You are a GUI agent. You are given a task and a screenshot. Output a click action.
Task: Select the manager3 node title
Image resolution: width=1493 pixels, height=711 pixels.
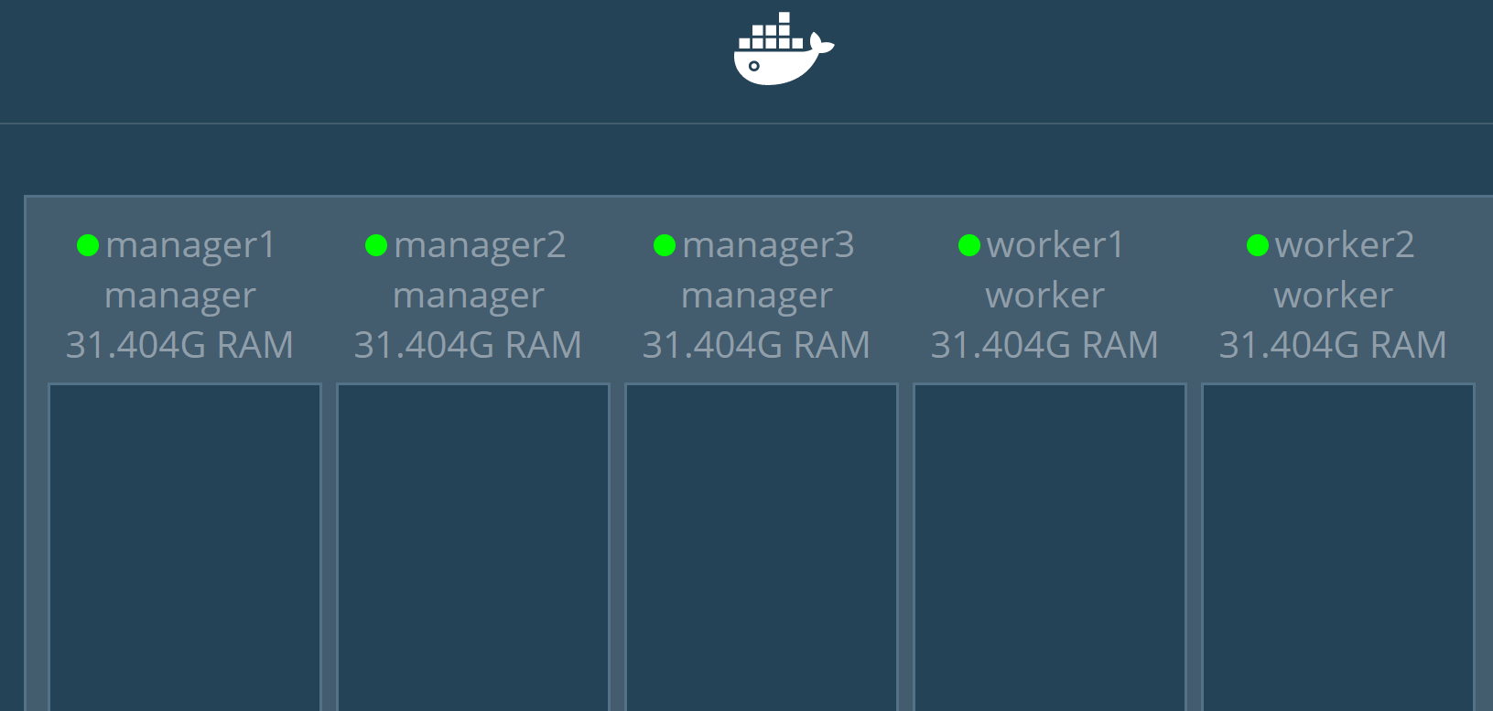pos(768,245)
